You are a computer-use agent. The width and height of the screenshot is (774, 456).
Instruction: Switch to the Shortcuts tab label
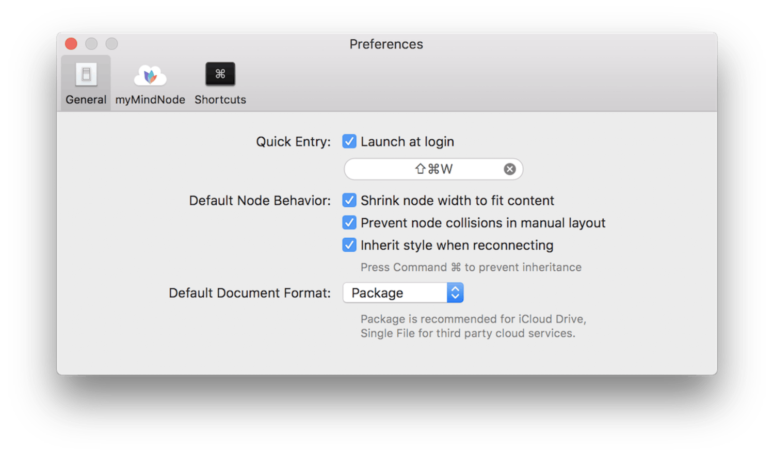(220, 100)
